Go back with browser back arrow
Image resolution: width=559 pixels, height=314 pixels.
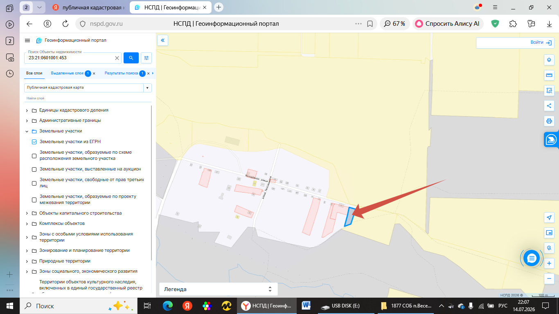click(x=29, y=24)
